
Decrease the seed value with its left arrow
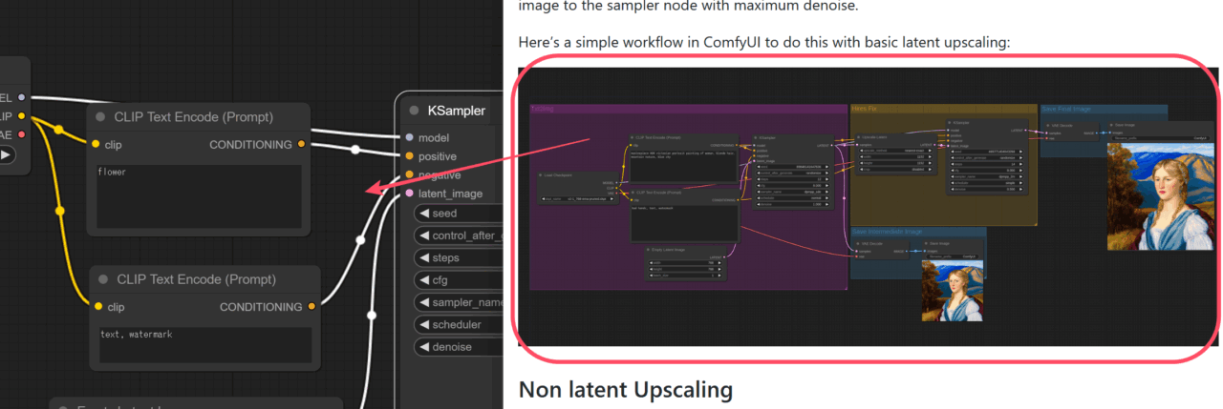pos(424,214)
